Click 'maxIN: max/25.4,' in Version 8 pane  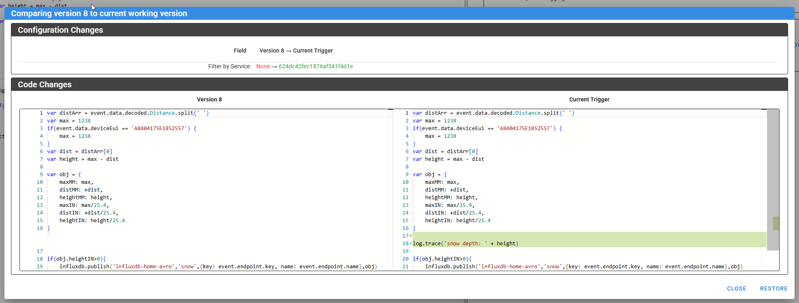(x=84, y=205)
